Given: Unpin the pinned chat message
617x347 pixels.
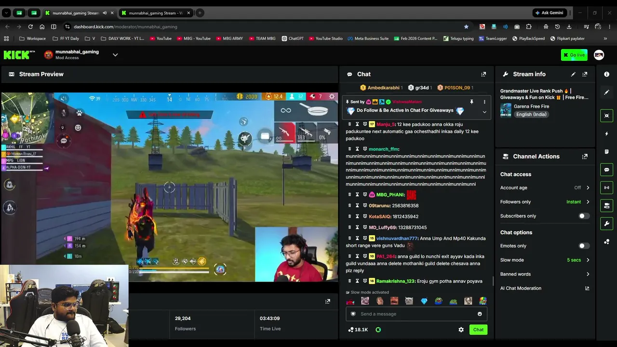Looking at the screenshot, I should [x=471, y=102].
